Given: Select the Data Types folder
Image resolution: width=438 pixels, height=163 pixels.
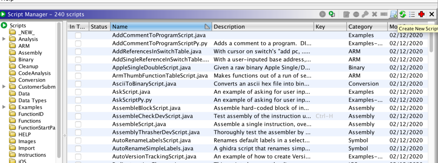Looking at the screenshot, I should [x=33, y=100].
